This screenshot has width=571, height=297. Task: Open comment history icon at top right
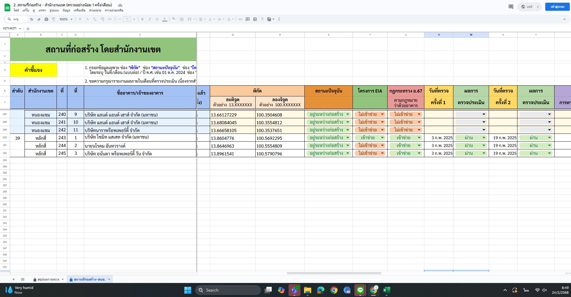click(x=511, y=7)
